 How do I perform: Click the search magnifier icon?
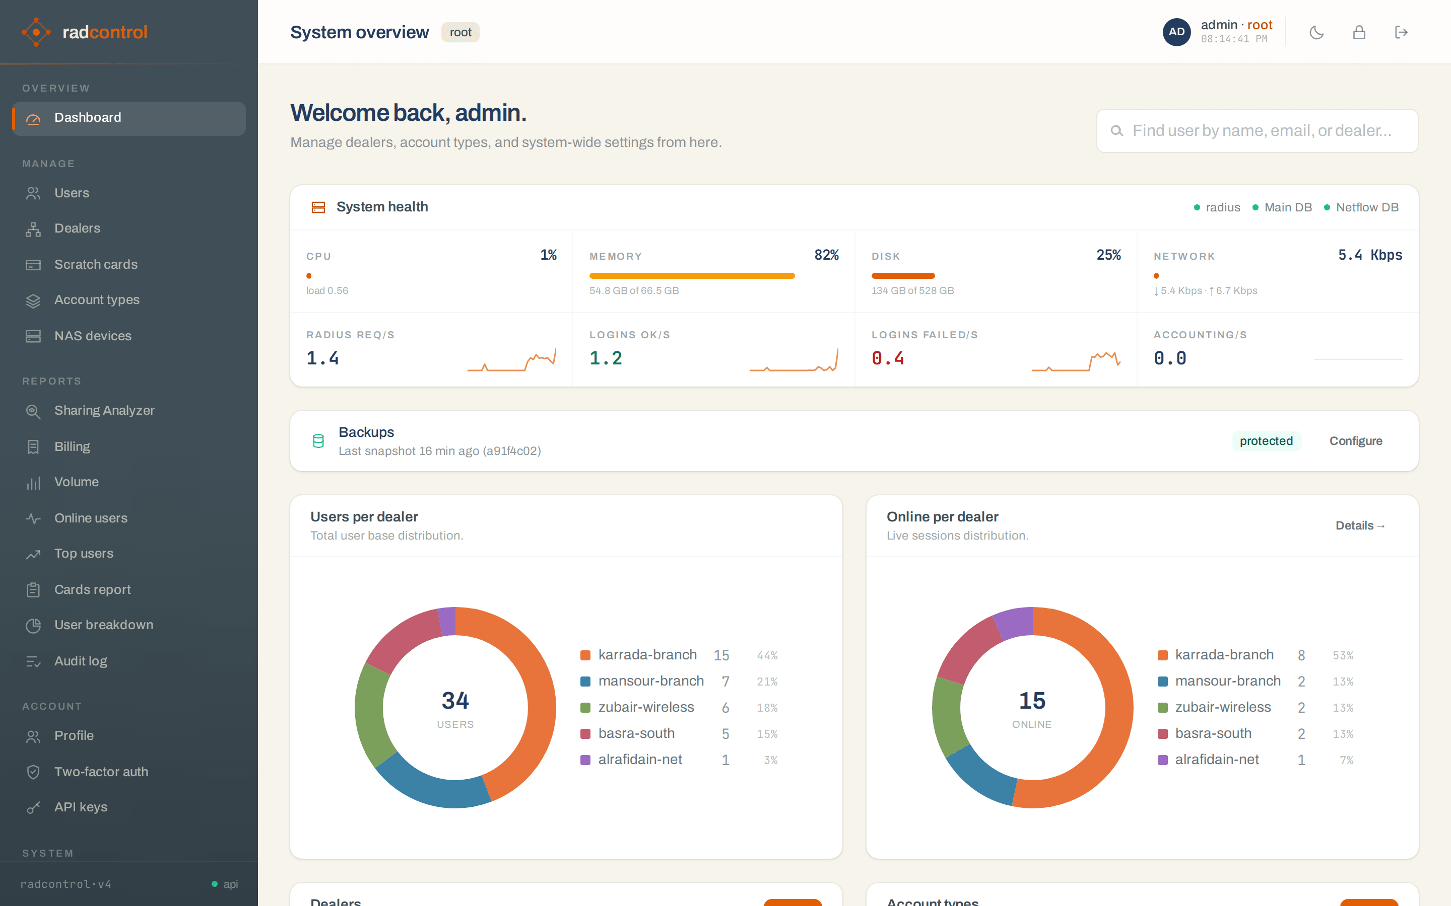point(1116,131)
